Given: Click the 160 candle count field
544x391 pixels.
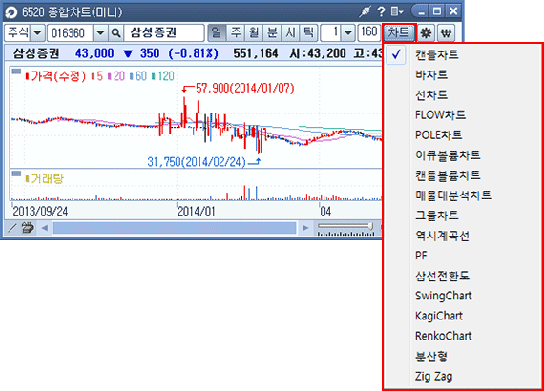Looking at the screenshot, I should pyautogui.click(x=369, y=33).
